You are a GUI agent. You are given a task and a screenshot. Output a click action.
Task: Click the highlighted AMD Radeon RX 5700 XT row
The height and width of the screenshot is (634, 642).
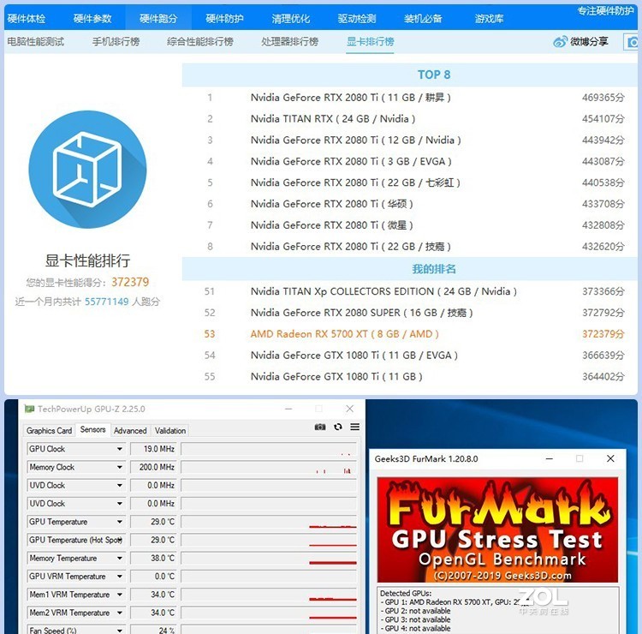point(410,334)
